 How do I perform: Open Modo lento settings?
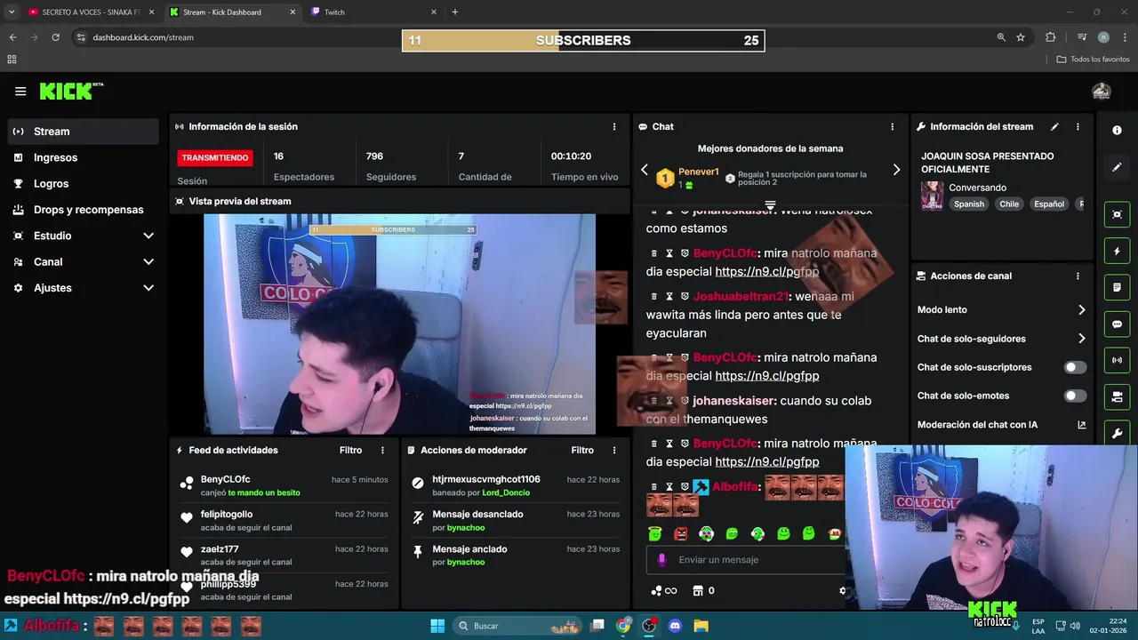coord(1001,310)
